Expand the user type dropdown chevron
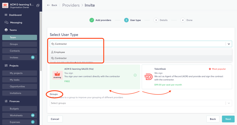This screenshot has width=237, height=125. [x=229, y=44]
